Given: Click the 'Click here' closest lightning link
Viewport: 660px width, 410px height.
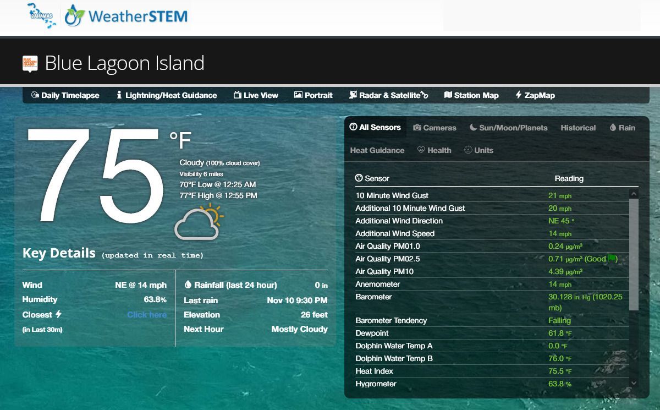Looking at the screenshot, I should click(x=147, y=314).
